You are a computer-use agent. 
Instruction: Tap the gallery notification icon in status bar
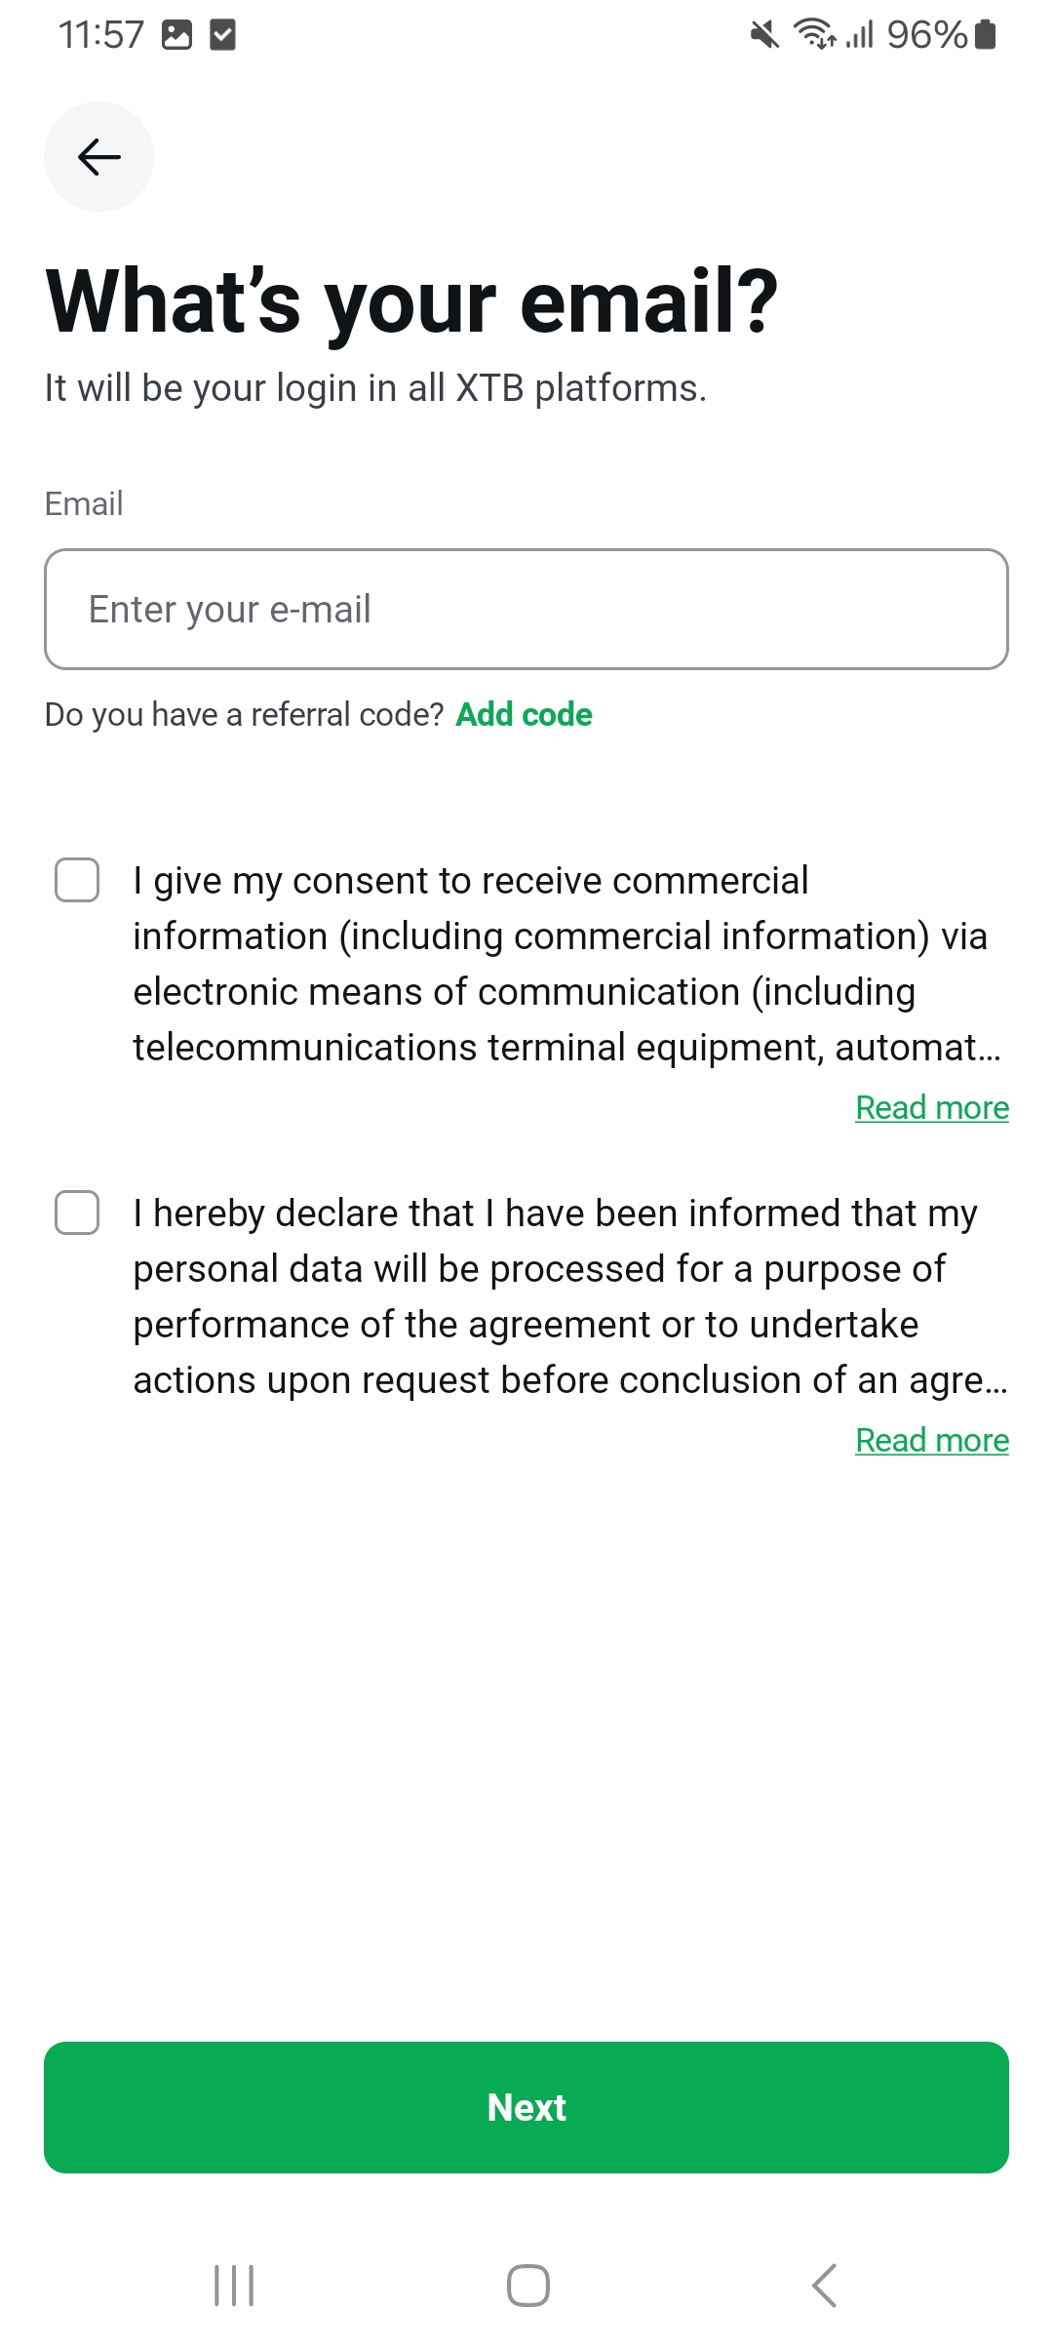[176, 35]
